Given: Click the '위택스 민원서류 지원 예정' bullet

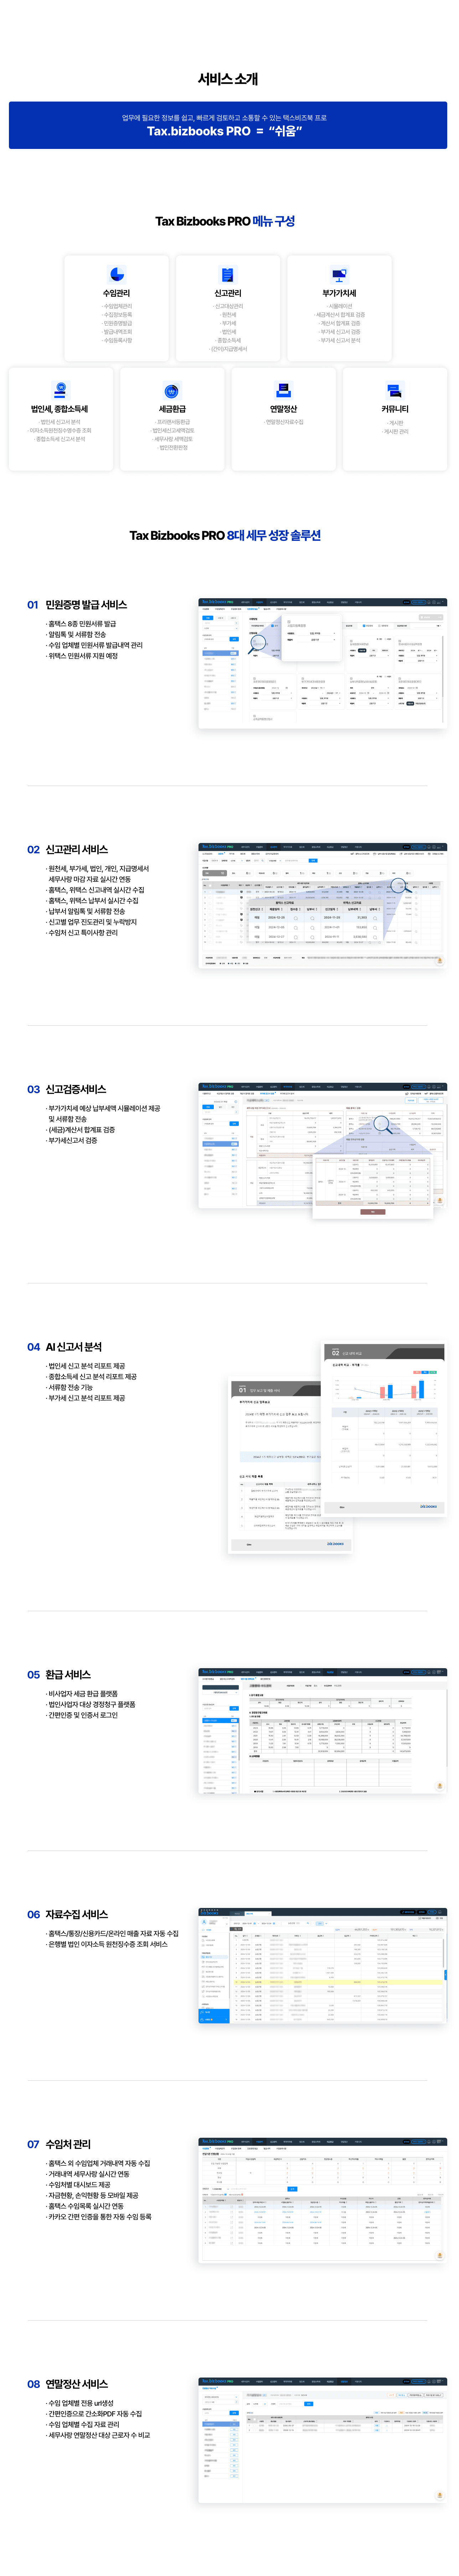Looking at the screenshot, I should (82, 656).
